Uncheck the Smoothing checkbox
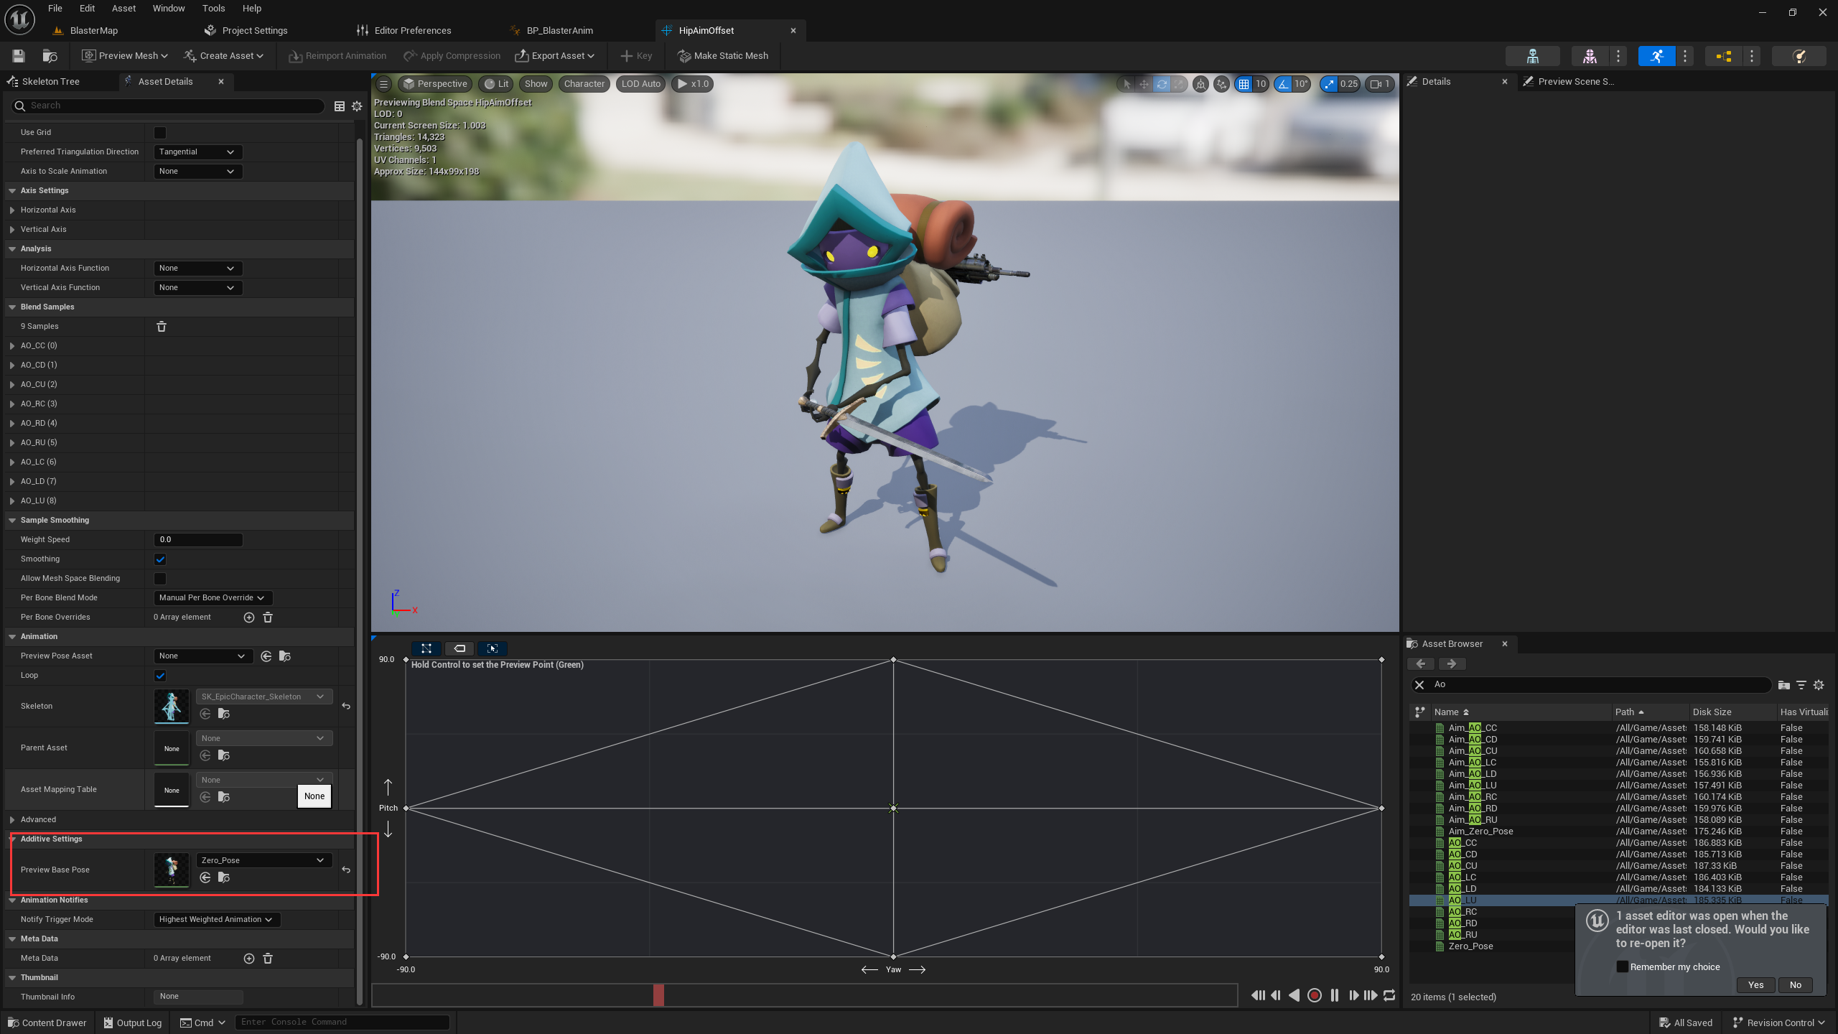 [x=160, y=559]
